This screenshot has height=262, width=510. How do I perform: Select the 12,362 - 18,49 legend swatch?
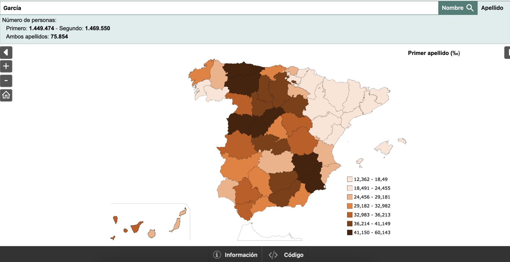[349, 179]
